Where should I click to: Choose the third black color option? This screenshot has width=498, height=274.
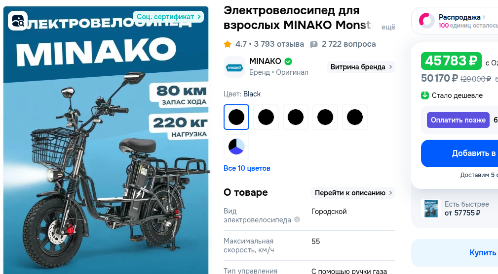pyautogui.click(x=295, y=117)
